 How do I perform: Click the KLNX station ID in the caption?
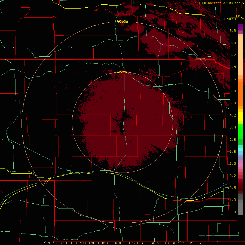coord(157,243)
